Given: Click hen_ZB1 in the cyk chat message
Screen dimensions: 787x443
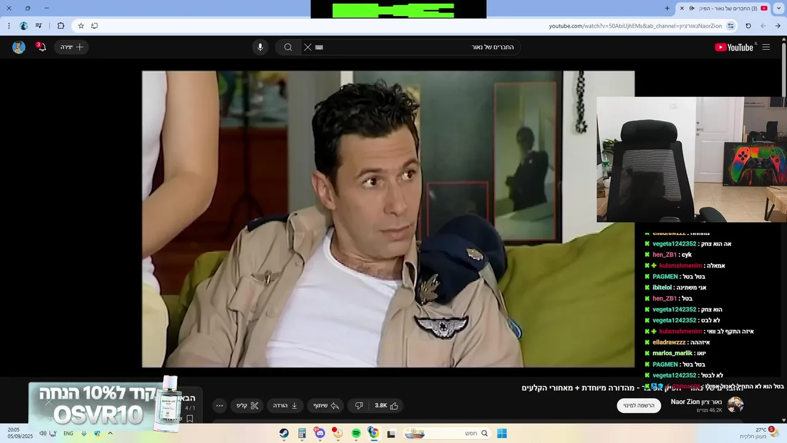Looking at the screenshot, I should tap(665, 255).
